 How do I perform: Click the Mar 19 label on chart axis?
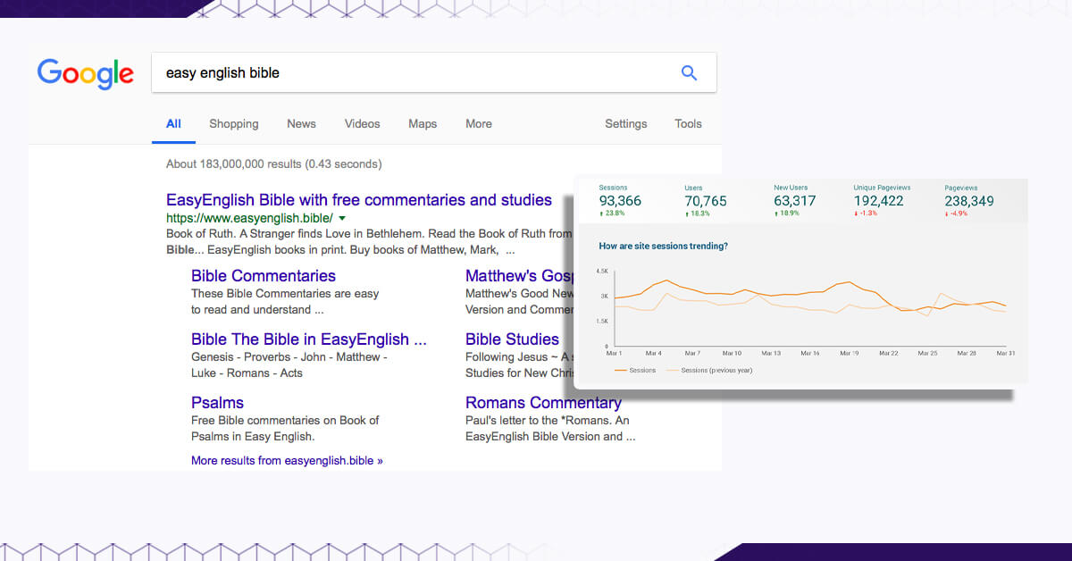(849, 354)
